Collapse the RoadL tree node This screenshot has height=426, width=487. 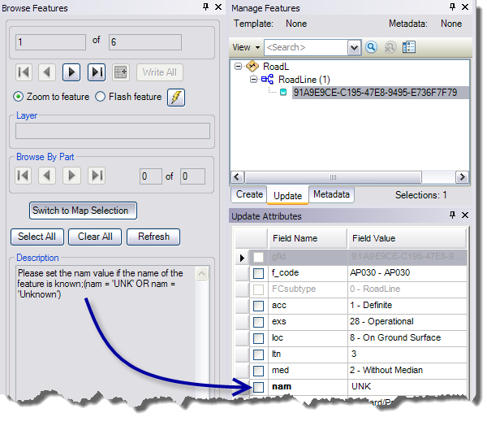click(238, 67)
